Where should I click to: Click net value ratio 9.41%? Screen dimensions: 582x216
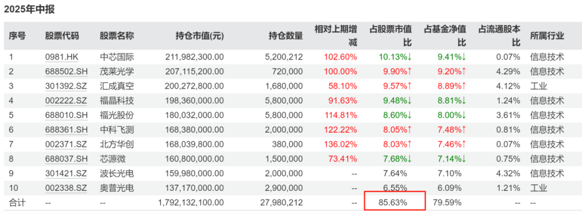452,57
